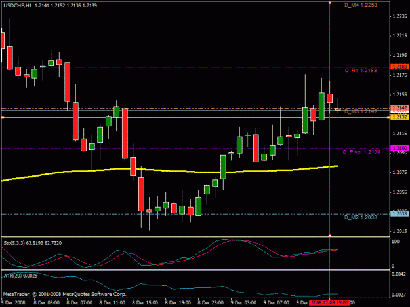
Task: Click the D_M4 1.2260 level label
Action: click(x=361, y=5)
